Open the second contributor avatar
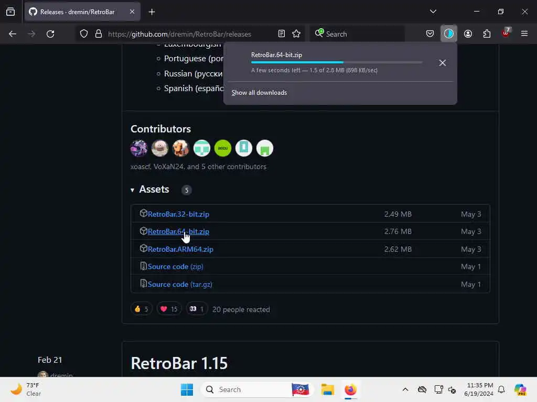 [x=159, y=148]
